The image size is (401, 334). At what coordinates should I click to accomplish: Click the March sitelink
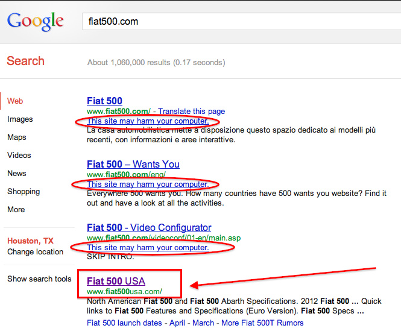pyautogui.click(x=203, y=323)
